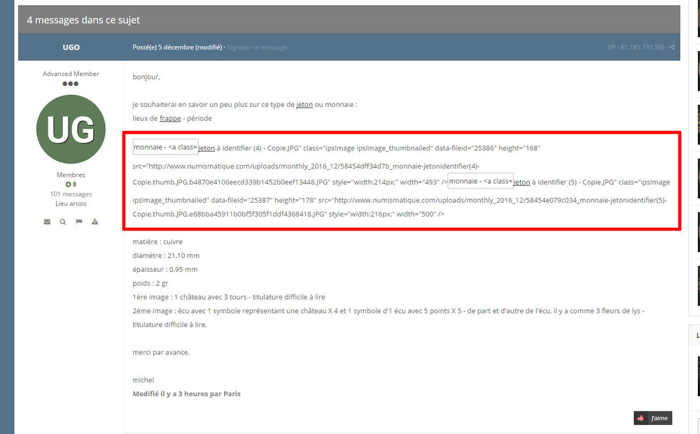Click the green reputation plus icon

point(68,185)
